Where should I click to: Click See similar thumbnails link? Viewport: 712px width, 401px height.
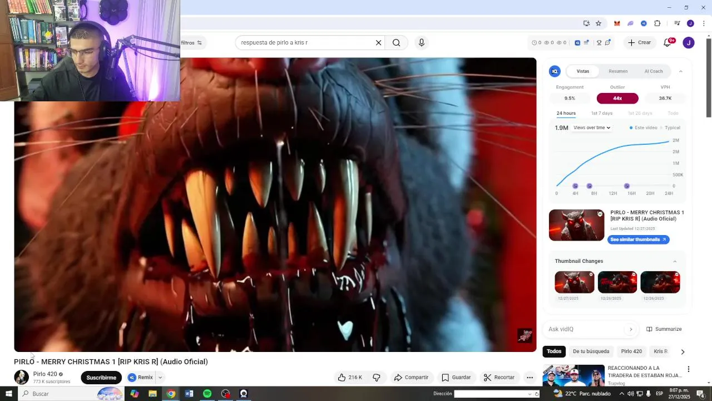(x=638, y=239)
